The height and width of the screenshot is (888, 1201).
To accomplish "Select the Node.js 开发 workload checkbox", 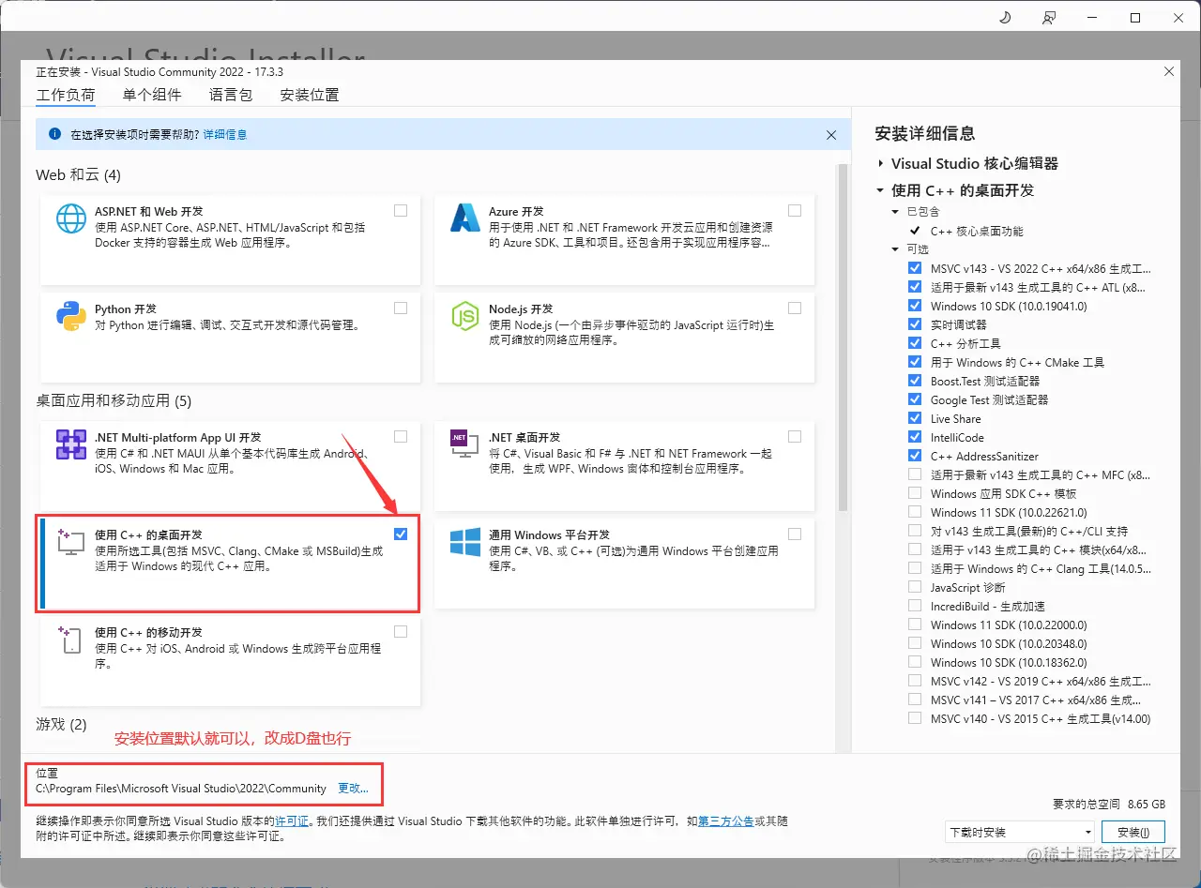I will (795, 309).
